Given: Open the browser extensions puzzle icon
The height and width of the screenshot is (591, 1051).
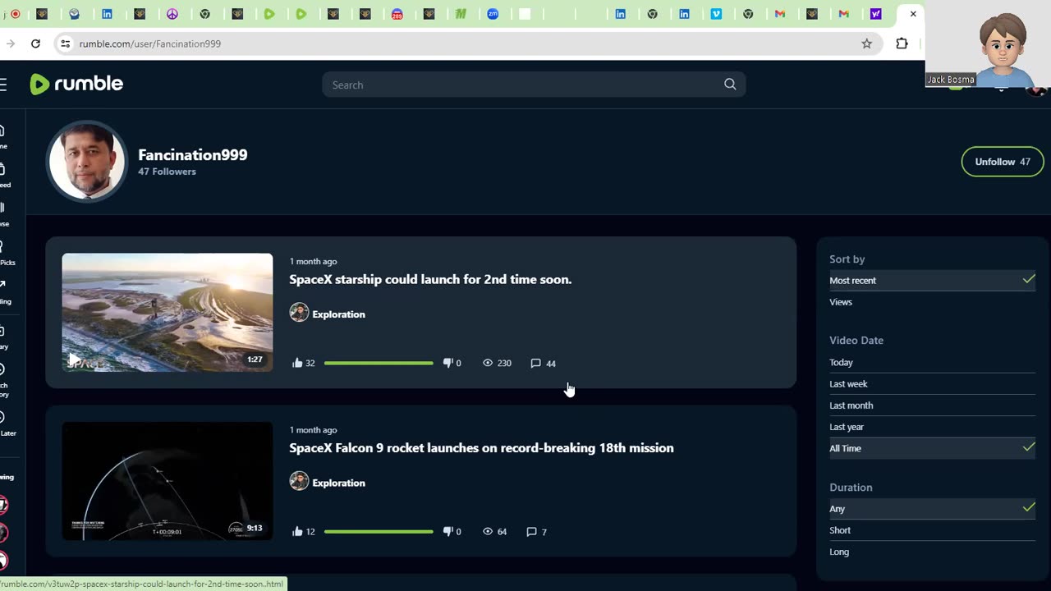Looking at the screenshot, I should tap(902, 44).
